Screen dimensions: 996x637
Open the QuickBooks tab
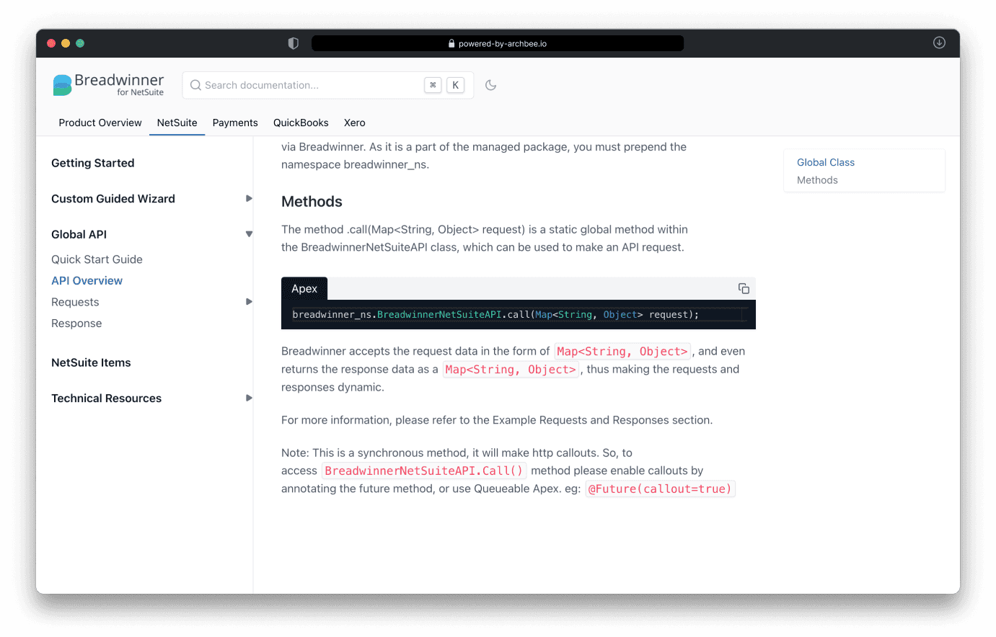301,122
